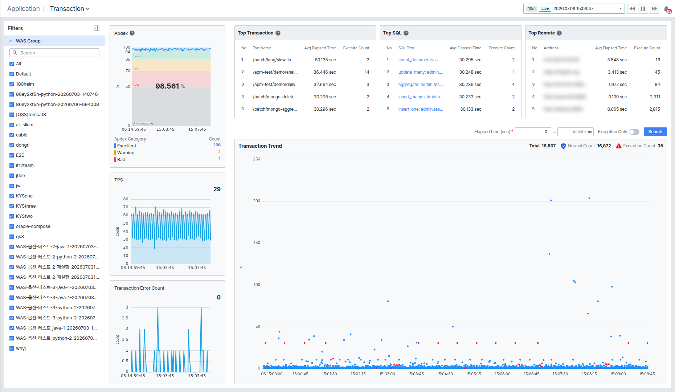
Task: Open the count_documents SQL text link
Action: click(420, 60)
